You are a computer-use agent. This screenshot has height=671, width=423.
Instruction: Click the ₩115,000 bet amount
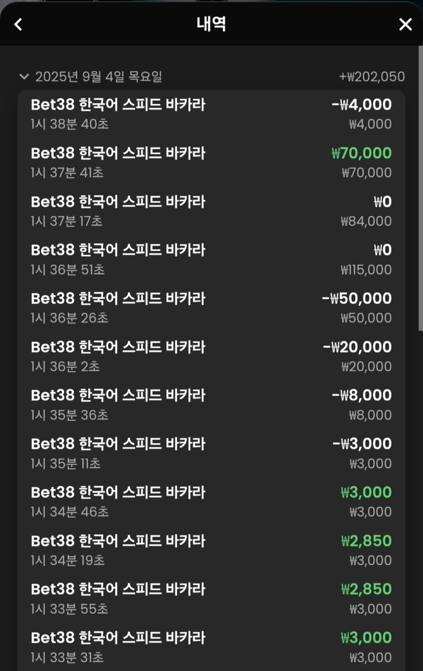pos(366,269)
